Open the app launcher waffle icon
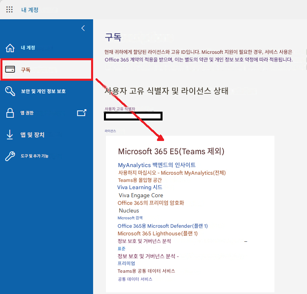The image size is (307, 294). [x=9, y=9]
